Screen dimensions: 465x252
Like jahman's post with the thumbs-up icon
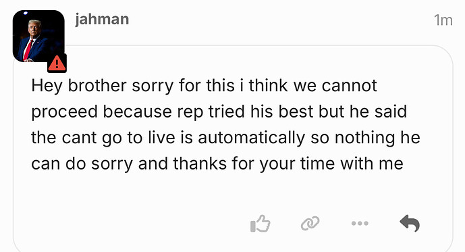coord(260,223)
